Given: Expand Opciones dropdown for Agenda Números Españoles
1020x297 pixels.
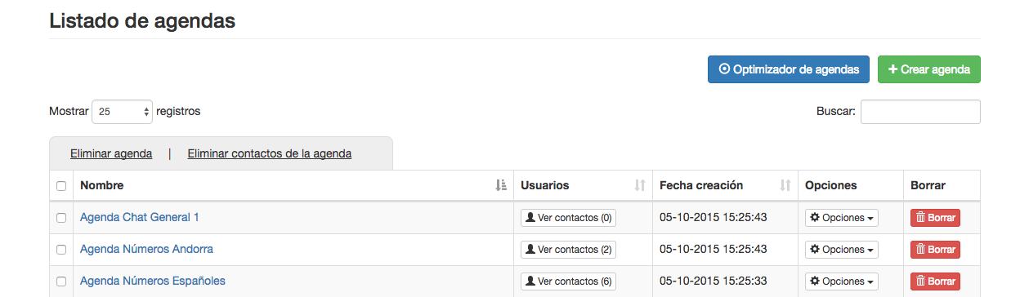Looking at the screenshot, I should point(842,281).
